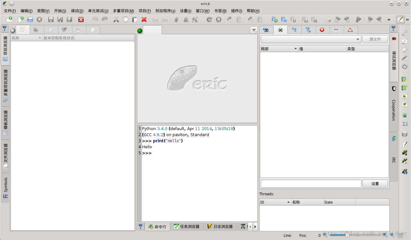Screen dimensions: 411x240
Task: Select the Cut toolbar icon
Action: [116, 19]
